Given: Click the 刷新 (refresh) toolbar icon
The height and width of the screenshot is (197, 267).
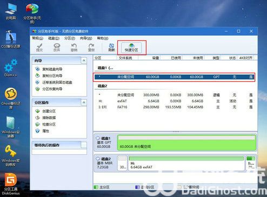Looking at the screenshot, I should click(x=111, y=47).
